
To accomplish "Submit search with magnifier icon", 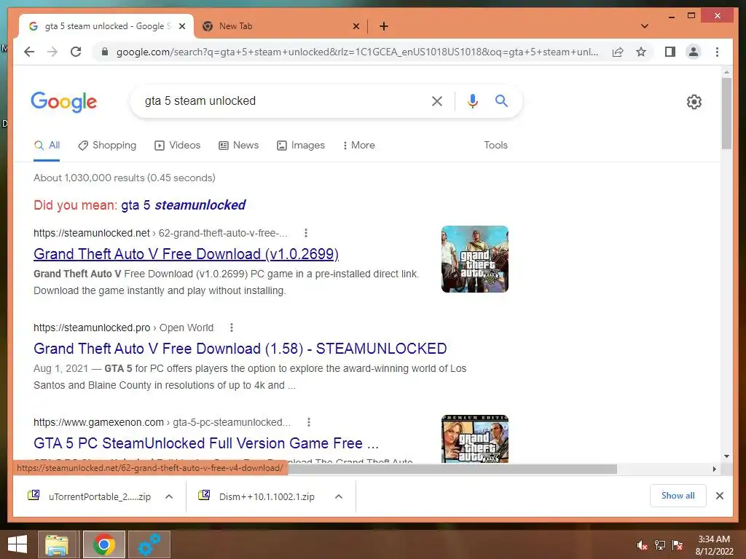I will click(x=501, y=100).
